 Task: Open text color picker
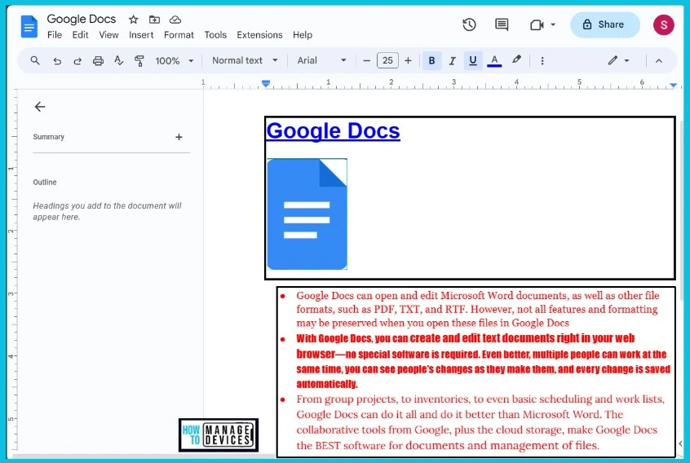[494, 60]
